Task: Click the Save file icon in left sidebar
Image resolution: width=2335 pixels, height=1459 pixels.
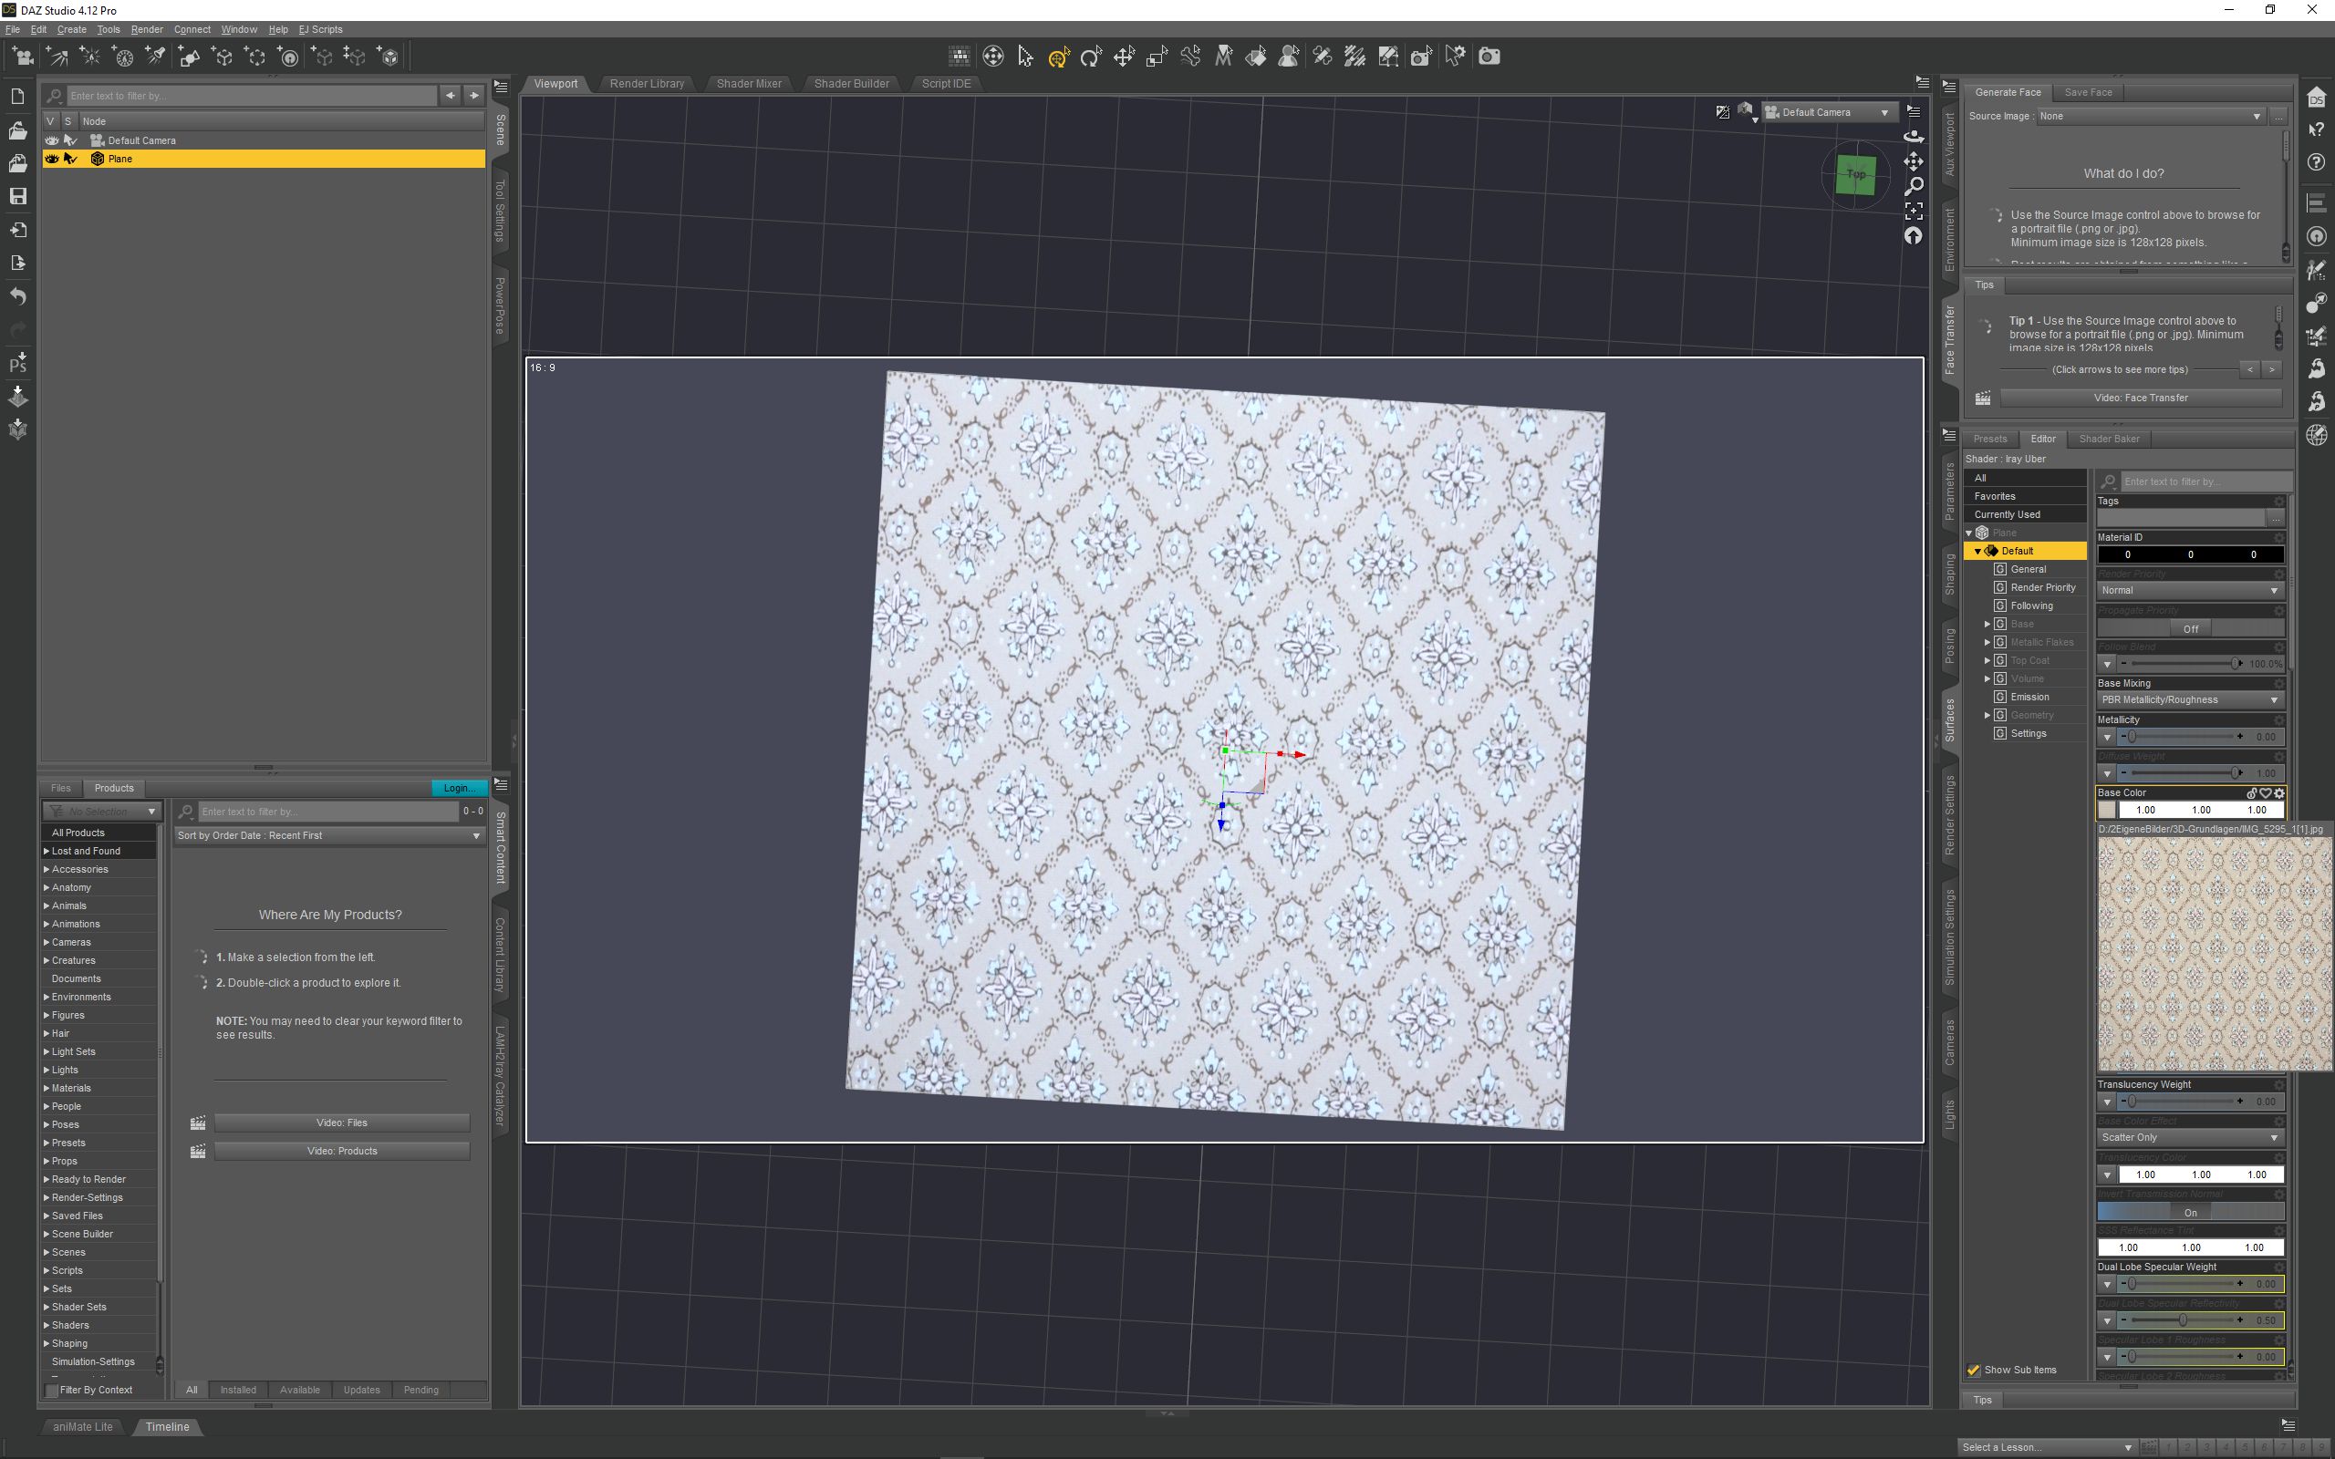Action: pyautogui.click(x=17, y=197)
